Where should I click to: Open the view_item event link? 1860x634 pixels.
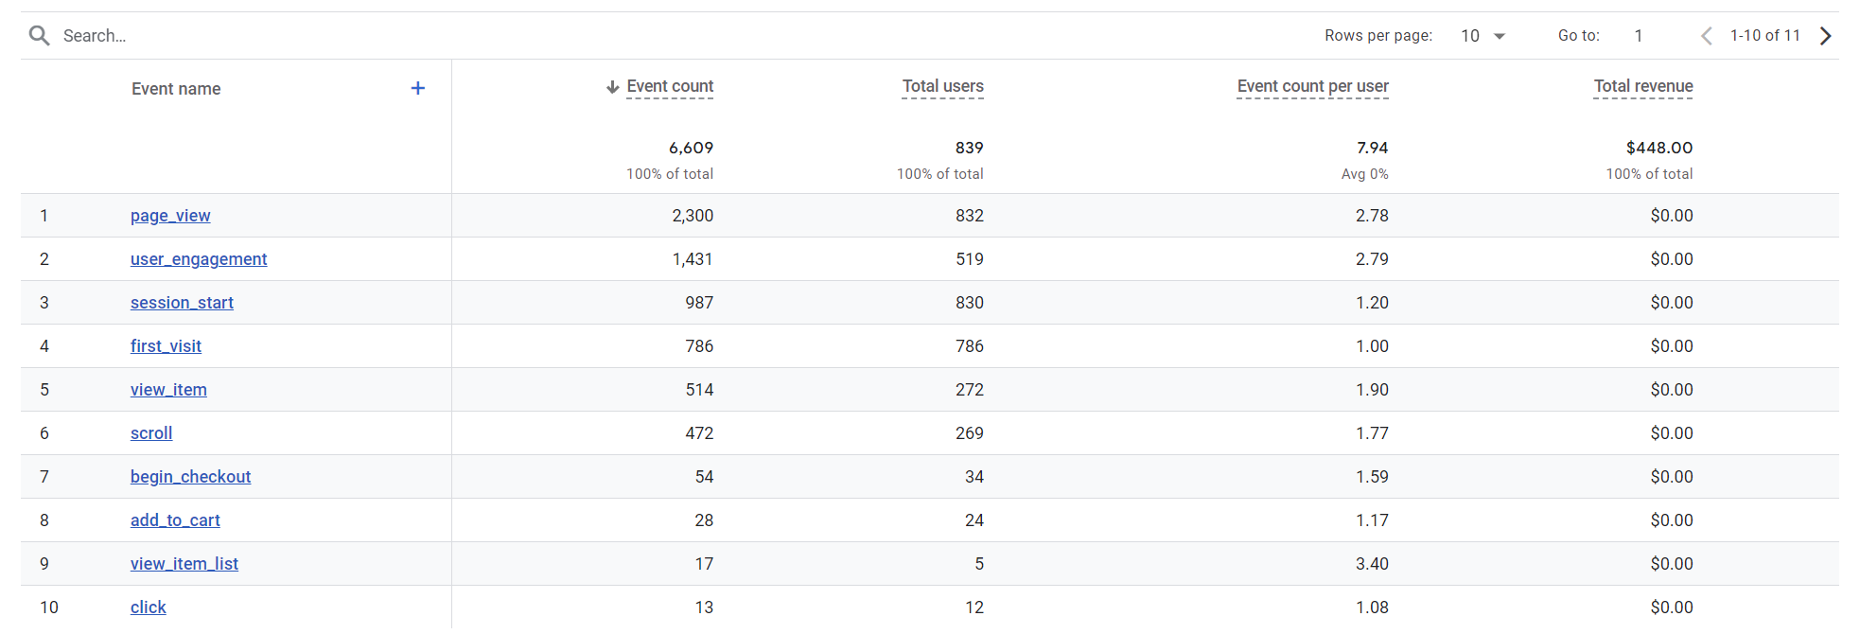click(x=168, y=390)
